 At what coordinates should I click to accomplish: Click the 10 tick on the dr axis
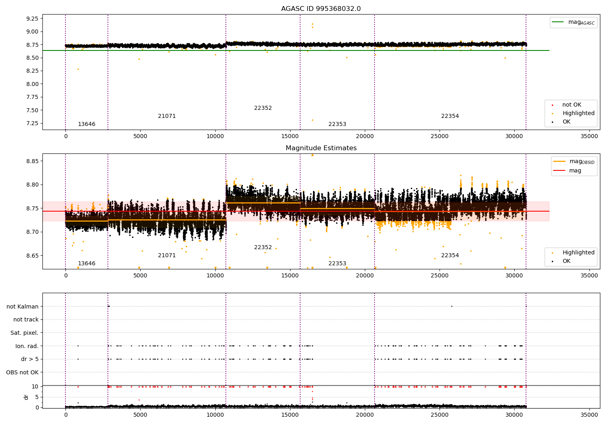click(x=35, y=386)
